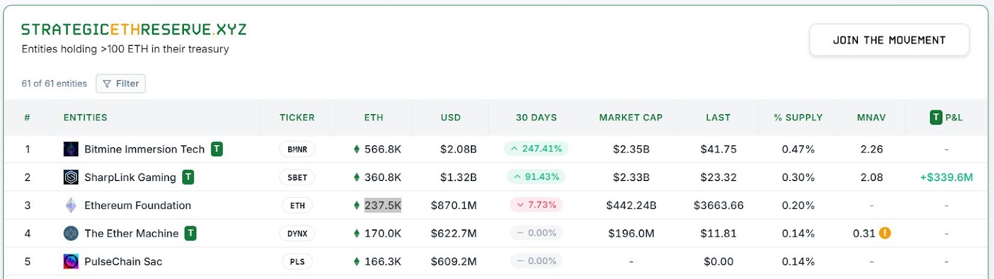
Task: Click green T badge beside SharpLink Gaming
Action: pos(188,177)
